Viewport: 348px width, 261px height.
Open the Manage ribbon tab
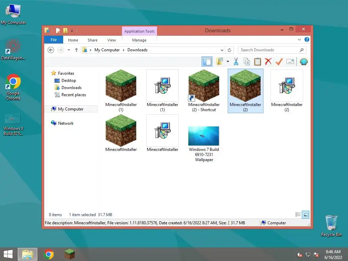(x=139, y=40)
